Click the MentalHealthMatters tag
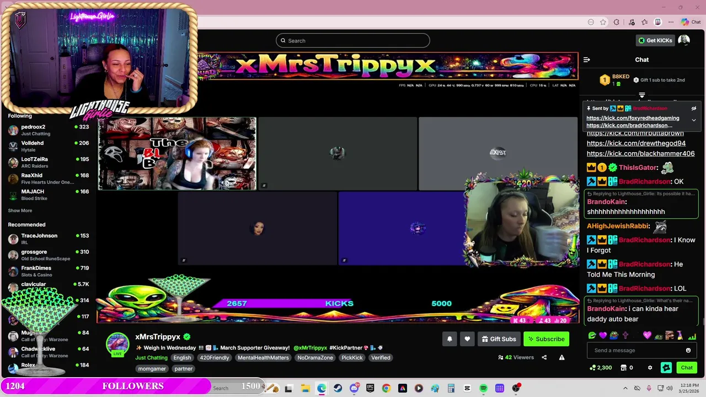The height and width of the screenshot is (397, 706). pyautogui.click(x=263, y=358)
